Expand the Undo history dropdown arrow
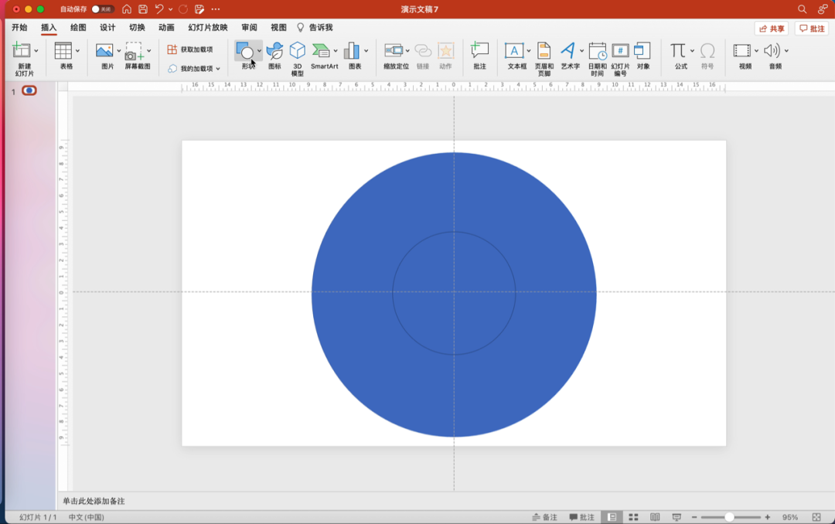 (x=170, y=9)
